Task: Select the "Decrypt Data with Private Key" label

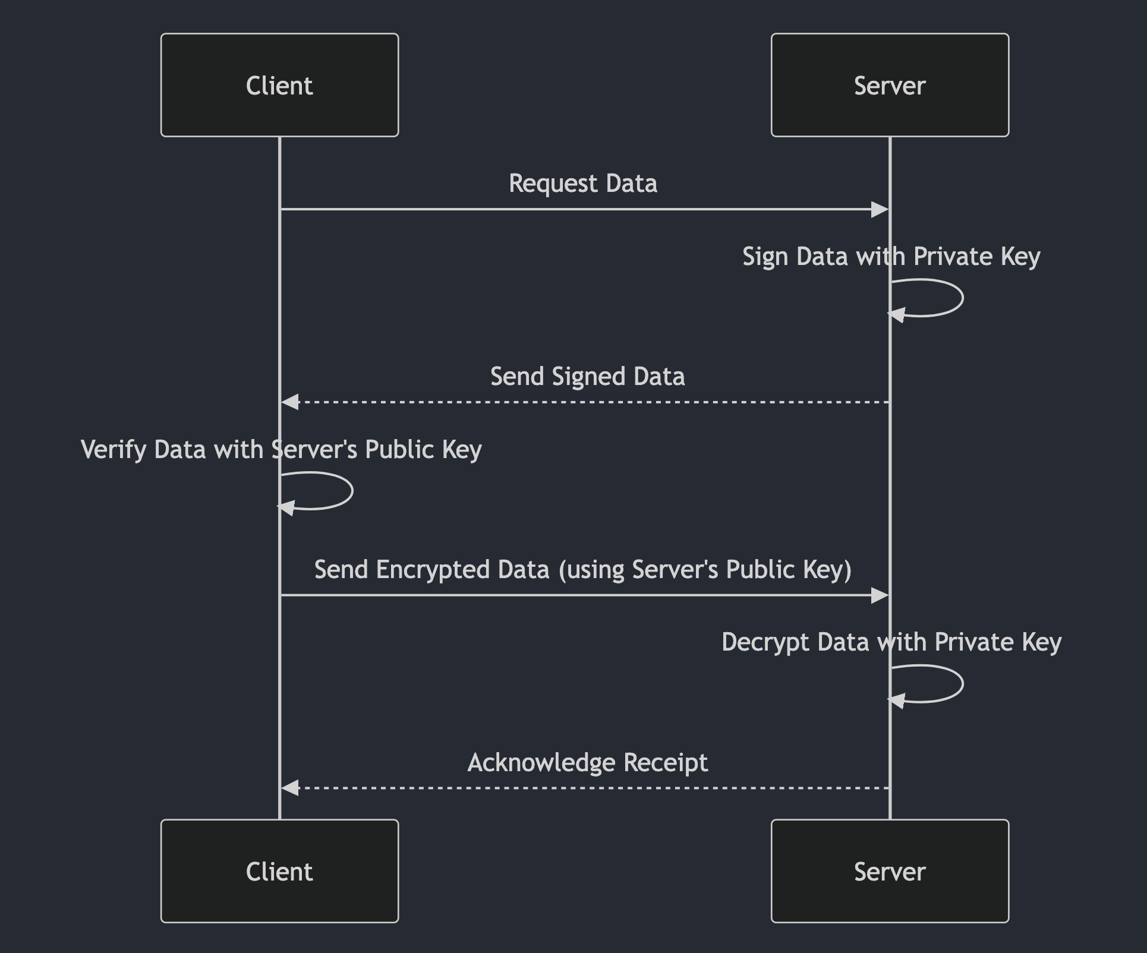Action: [x=891, y=642]
